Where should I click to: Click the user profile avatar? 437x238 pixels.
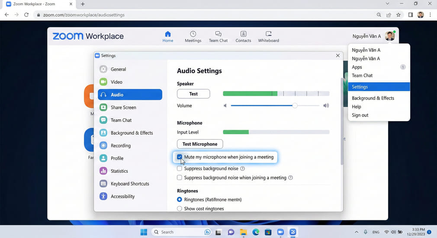click(x=390, y=36)
